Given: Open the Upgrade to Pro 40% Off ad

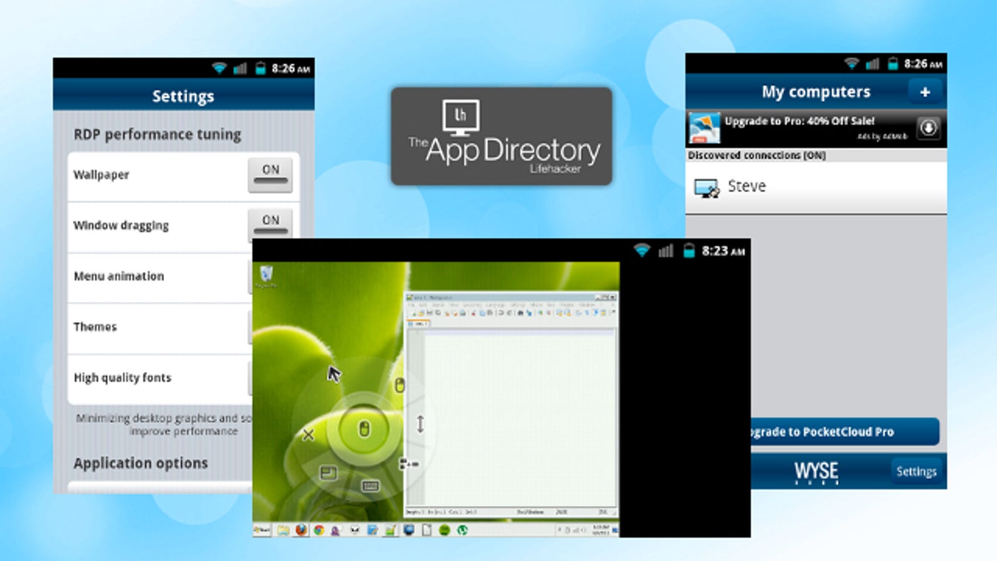Looking at the screenshot, I should coord(816,128).
